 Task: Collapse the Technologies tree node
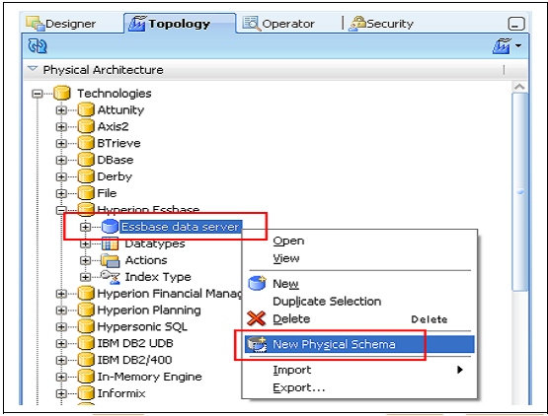point(38,94)
